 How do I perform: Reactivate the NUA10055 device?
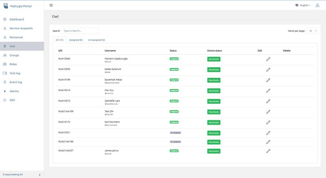pyautogui.click(x=214, y=70)
